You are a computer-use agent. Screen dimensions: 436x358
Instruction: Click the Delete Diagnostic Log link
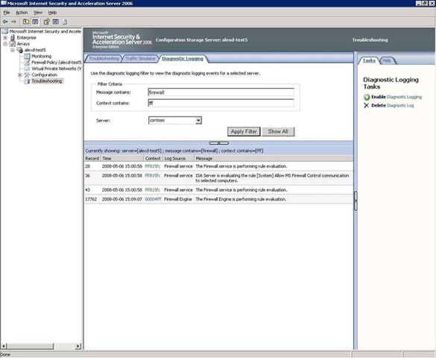[393, 105]
